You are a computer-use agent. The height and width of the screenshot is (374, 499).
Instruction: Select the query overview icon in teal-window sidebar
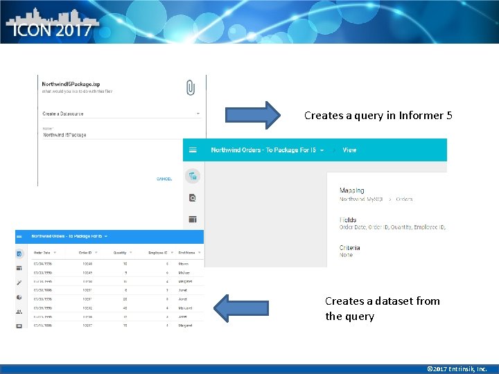(x=193, y=176)
